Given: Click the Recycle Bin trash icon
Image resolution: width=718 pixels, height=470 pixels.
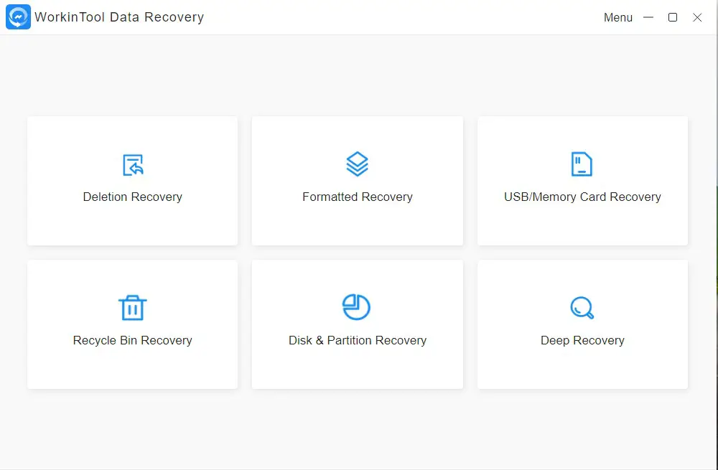Looking at the screenshot, I should tap(132, 308).
